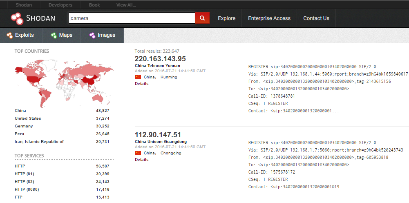Click the Chongqing city link
Screen dimensions: 409x203
[171, 153]
